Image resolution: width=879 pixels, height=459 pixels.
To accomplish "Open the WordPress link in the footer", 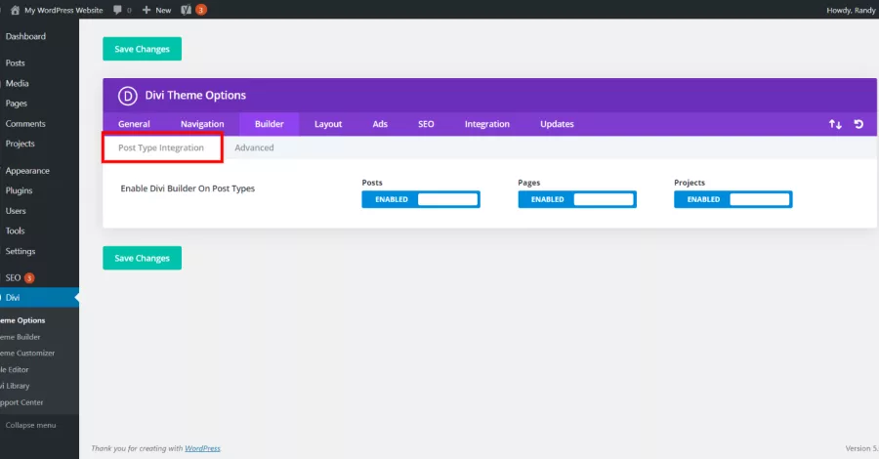I will [202, 448].
